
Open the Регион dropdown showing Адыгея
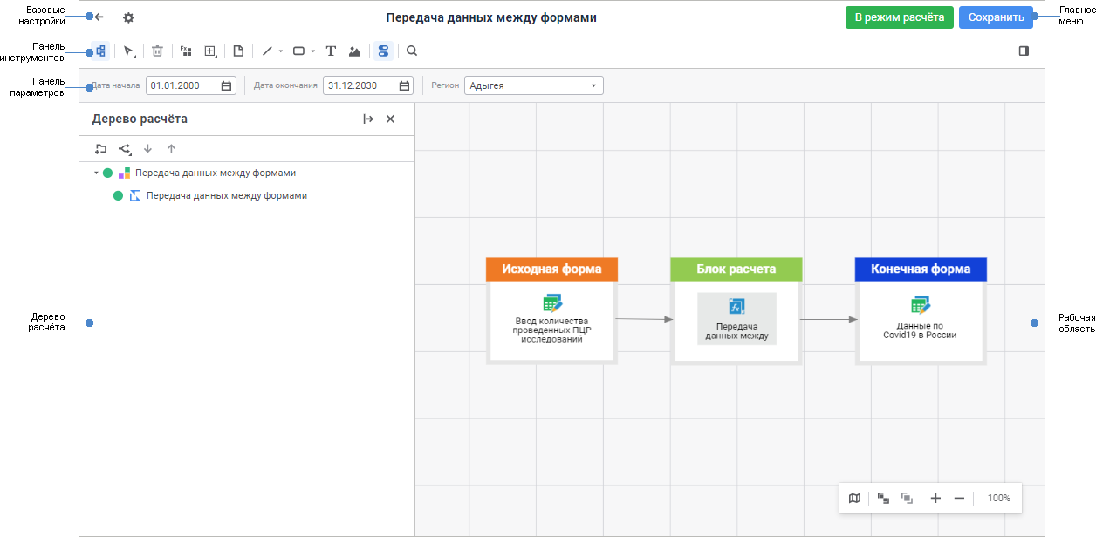tap(533, 85)
